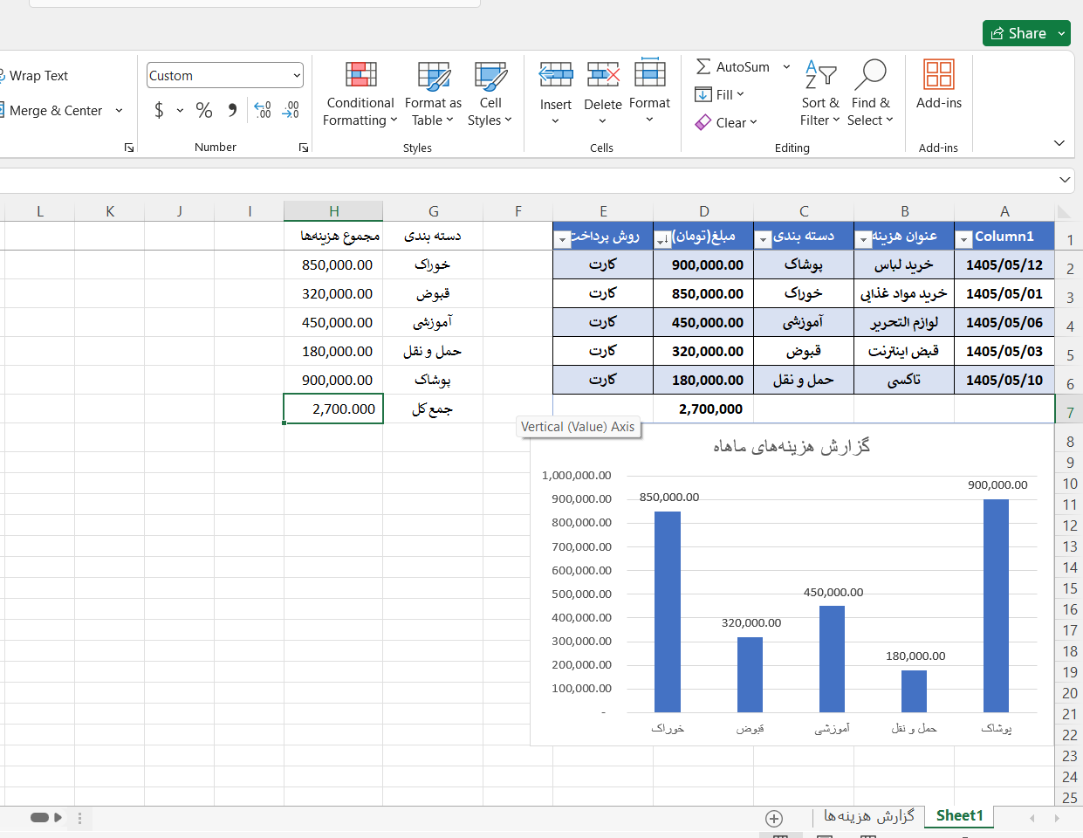Click horizontal scrollbar thumb
1083x838 pixels.
point(39,817)
